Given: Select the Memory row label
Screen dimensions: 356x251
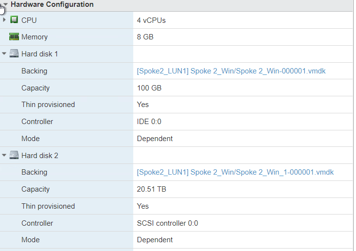Looking at the screenshot, I should 35,37.
